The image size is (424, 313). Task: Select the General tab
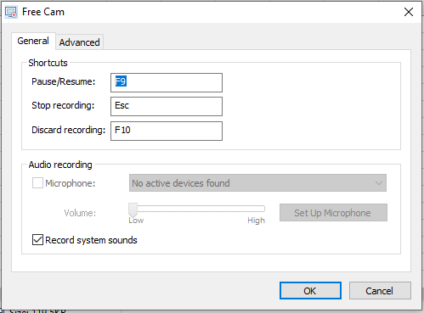point(33,41)
